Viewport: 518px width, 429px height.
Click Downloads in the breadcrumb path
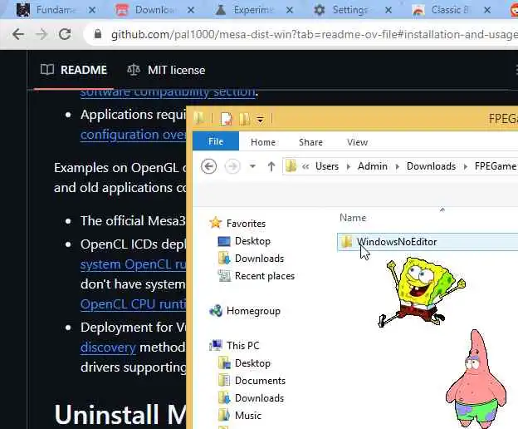coord(431,166)
